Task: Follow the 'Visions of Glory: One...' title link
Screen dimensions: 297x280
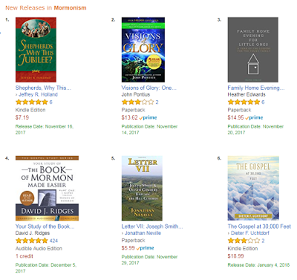Action: (148, 88)
